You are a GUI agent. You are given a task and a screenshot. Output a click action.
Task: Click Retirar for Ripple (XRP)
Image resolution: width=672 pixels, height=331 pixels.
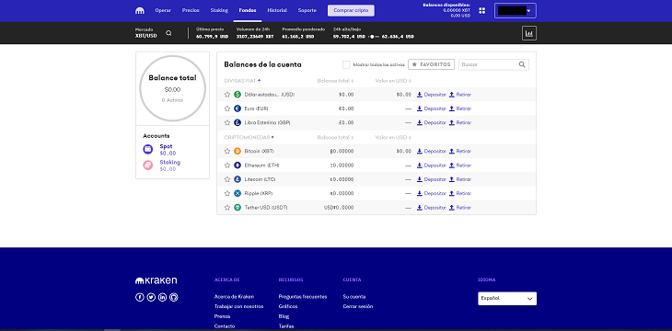tap(460, 193)
